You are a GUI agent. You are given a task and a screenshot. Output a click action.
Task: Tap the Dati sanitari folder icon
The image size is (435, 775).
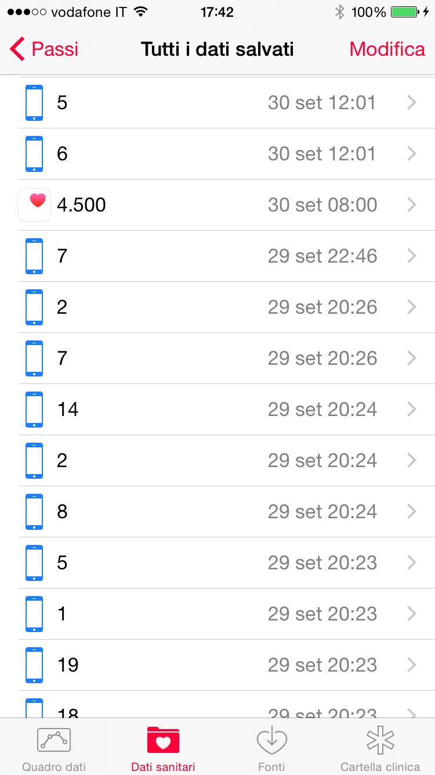pos(163,740)
